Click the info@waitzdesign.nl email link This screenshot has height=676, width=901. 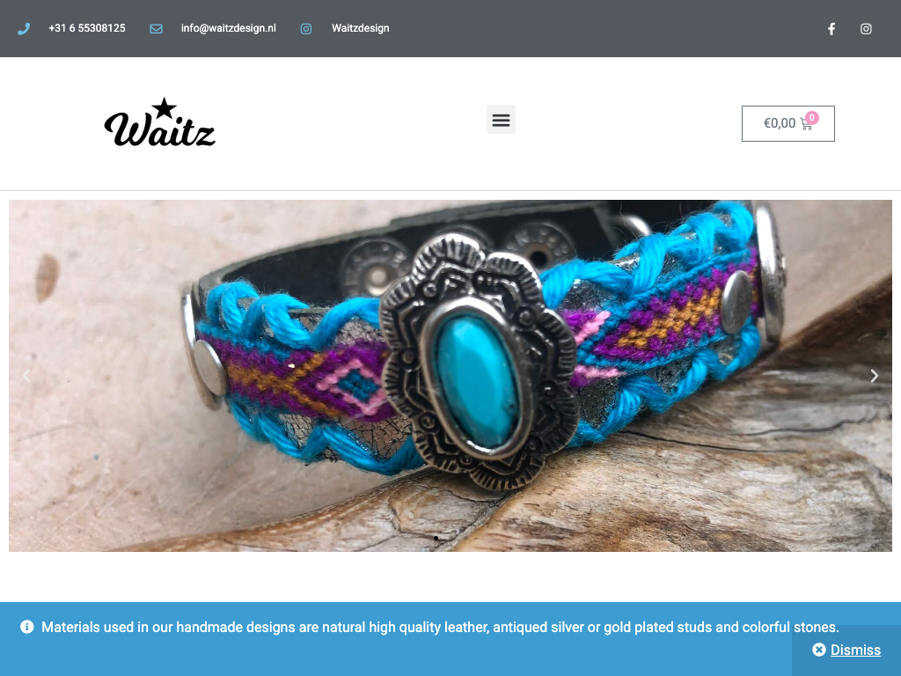tap(228, 28)
